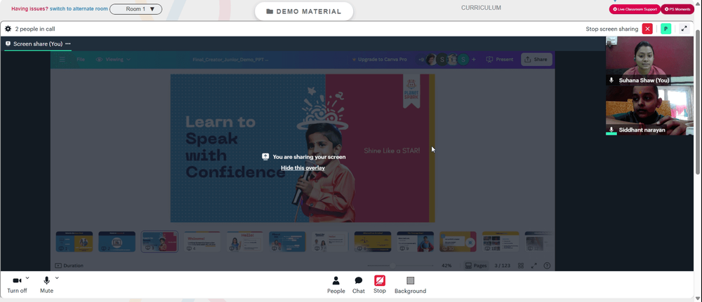The height and width of the screenshot is (302, 702).
Task: Open the Viewing mode dropdown
Action: [x=113, y=60]
